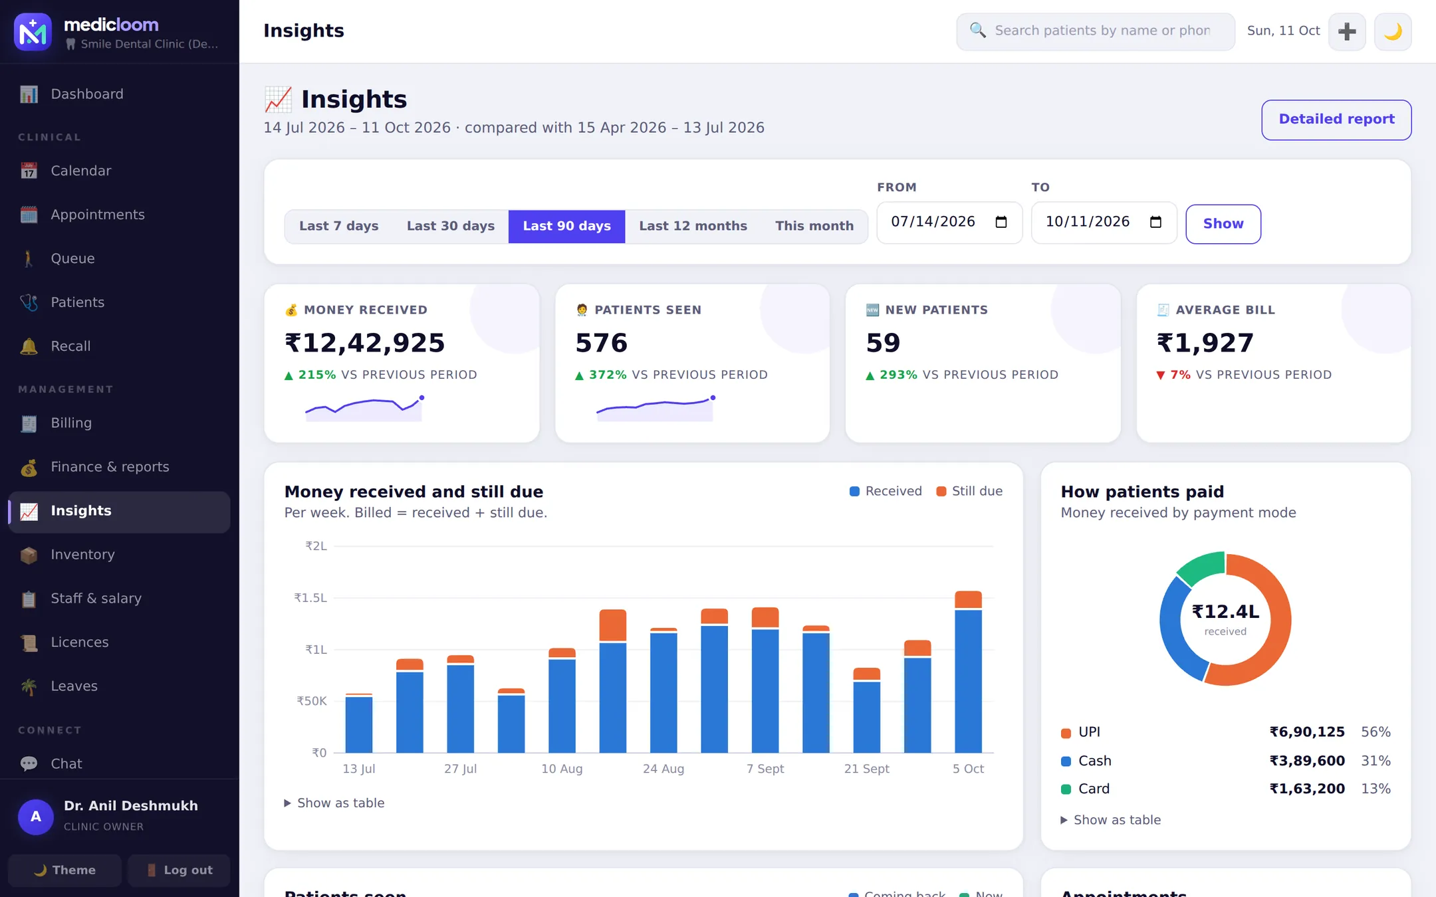The width and height of the screenshot is (1436, 897).
Task: Click the patient search input
Action: pos(1095,31)
